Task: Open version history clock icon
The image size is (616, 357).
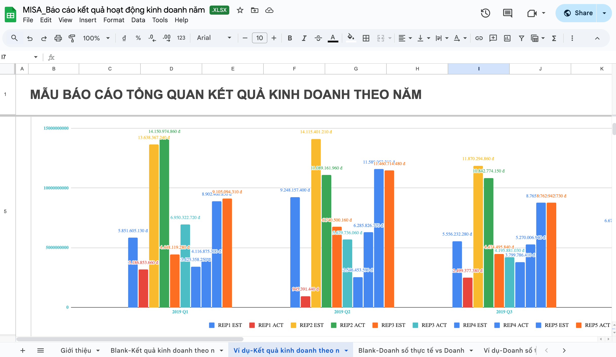Action: 485,13
